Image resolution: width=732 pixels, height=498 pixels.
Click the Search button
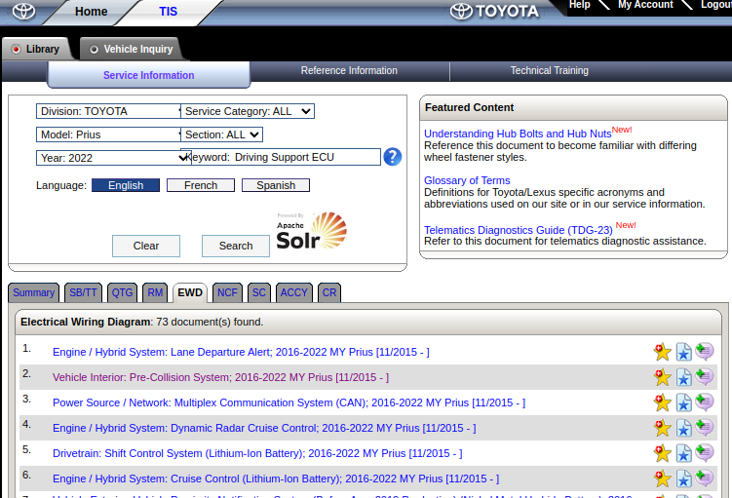click(x=236, y=246)
